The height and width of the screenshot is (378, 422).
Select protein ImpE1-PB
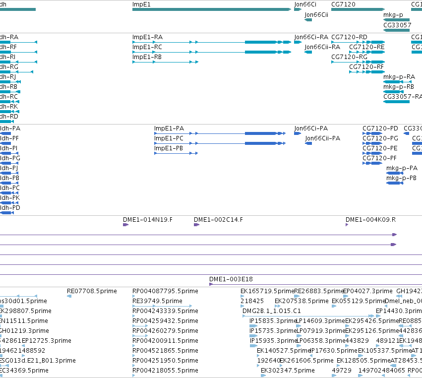click(x=169, y=148)
